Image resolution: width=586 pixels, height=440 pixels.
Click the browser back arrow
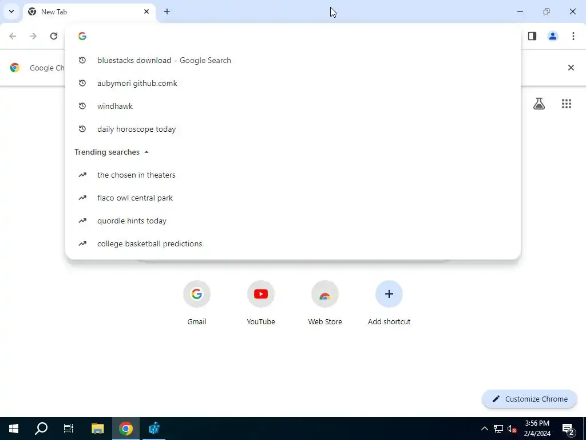click(13, 36)
